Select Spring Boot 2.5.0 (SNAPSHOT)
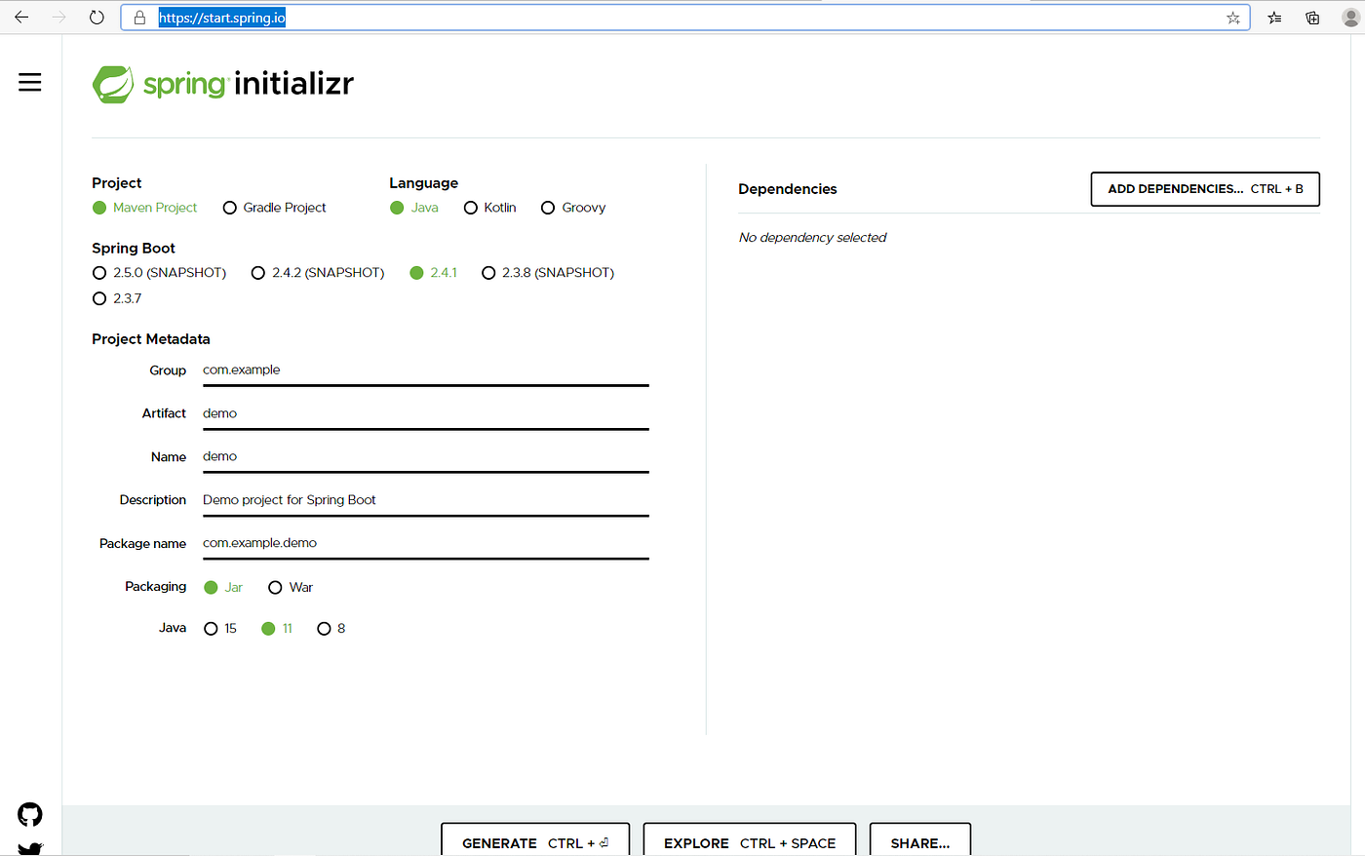Image resolution: width=1365 pixels, height=856 pixels. coord(159,273)
